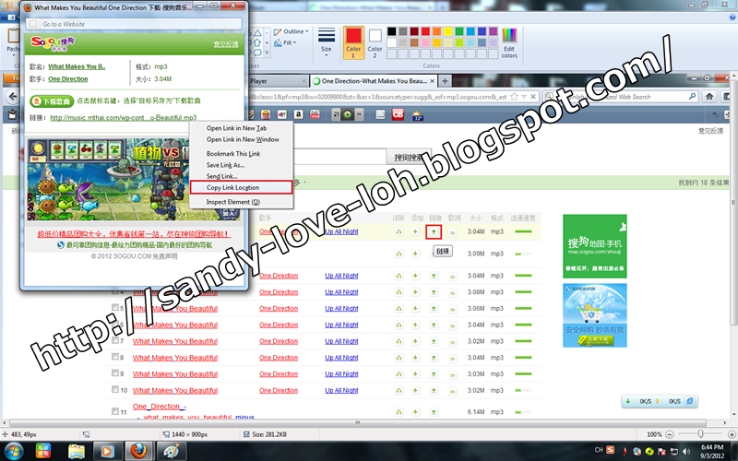Click the Paint zoom slider handle

[x=700, y=434]
